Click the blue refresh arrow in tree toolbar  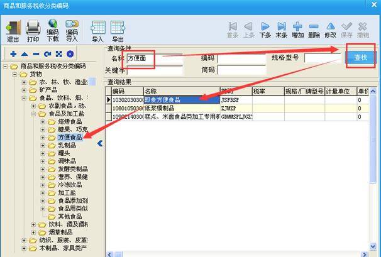click(x=47, y=54)
